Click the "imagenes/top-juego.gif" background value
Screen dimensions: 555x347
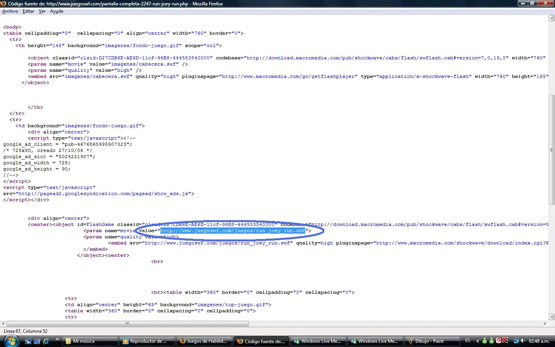click(x=231, y=305)
